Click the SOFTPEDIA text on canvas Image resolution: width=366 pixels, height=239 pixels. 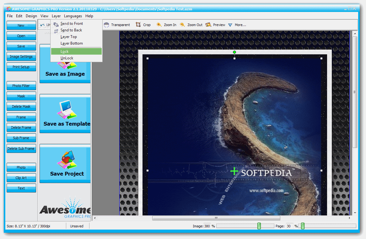pos(266,173)
